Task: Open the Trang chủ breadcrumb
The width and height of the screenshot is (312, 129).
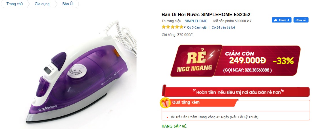Action: 14,4
